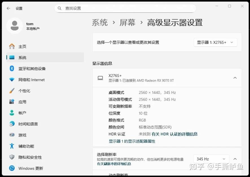This screenshot has height=177, width=250.
Task: Click the Bluetooth icon in sidebar
Action: click(x=12, y=68)
